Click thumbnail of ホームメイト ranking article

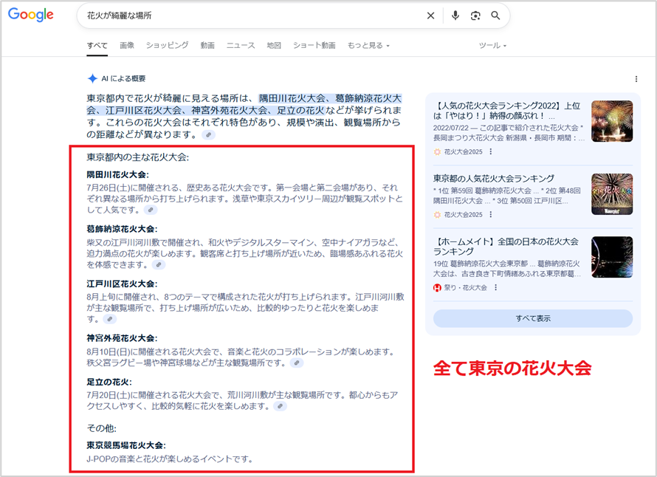coord(612,257)
